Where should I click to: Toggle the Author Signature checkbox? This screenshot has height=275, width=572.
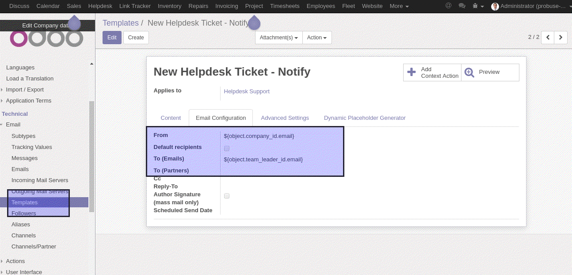click(x=227, y=196)
